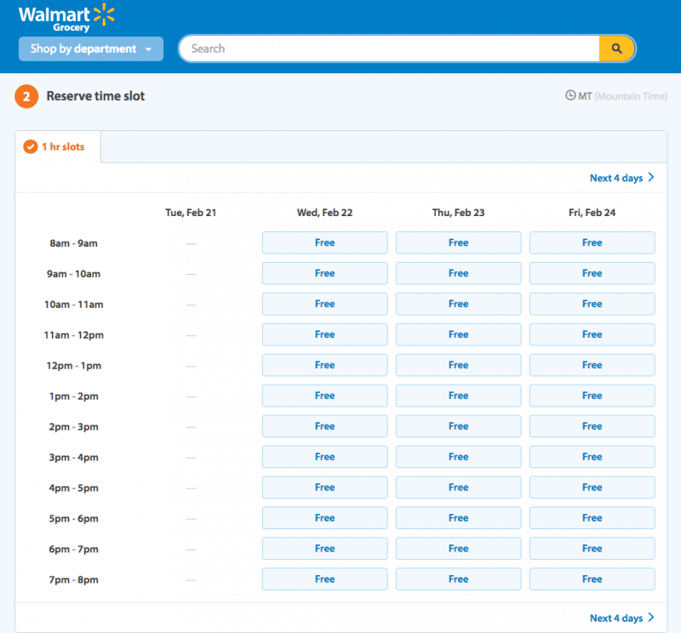Book Wed, Feb 22 6pm - 7pm slot

(325, 549)
